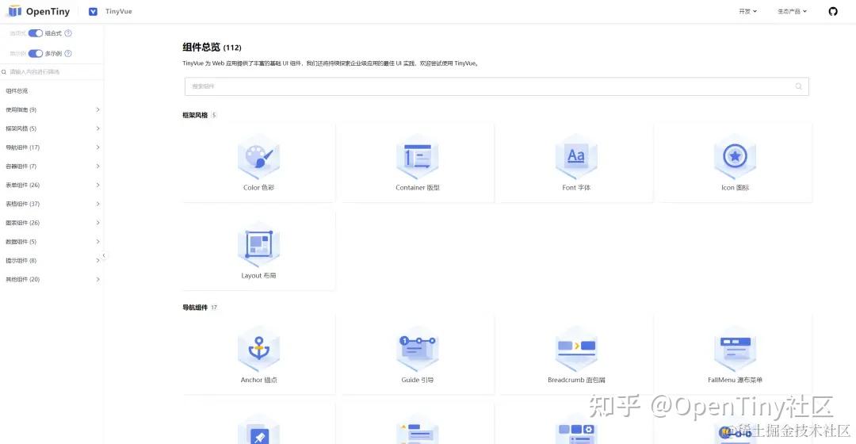The image size is (856, 444).
Task: Open the Layout 布局 component card
Action: (x=258, y=251)
